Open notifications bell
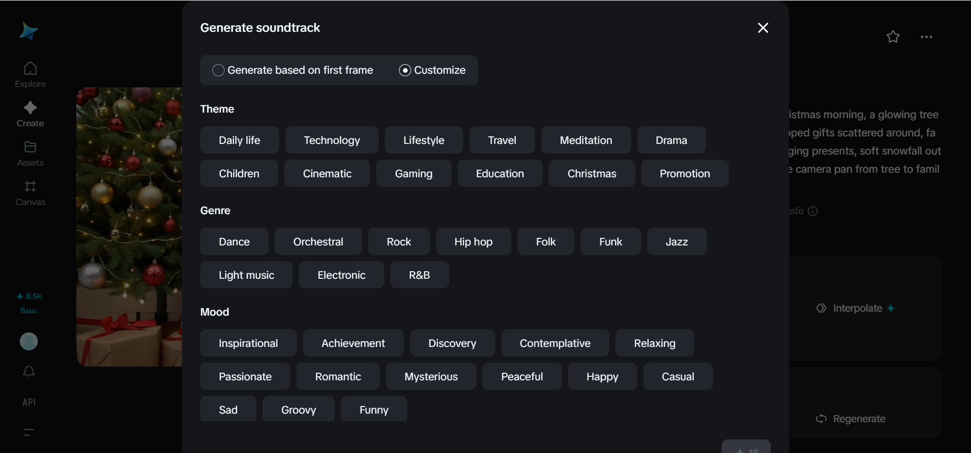The width and height of the screenshot is (971, 453). click(x=29, y=372)
